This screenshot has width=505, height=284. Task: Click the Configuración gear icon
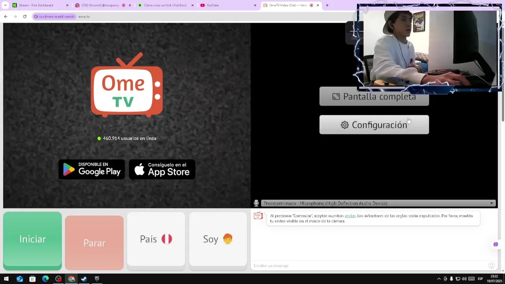point(345,125)
